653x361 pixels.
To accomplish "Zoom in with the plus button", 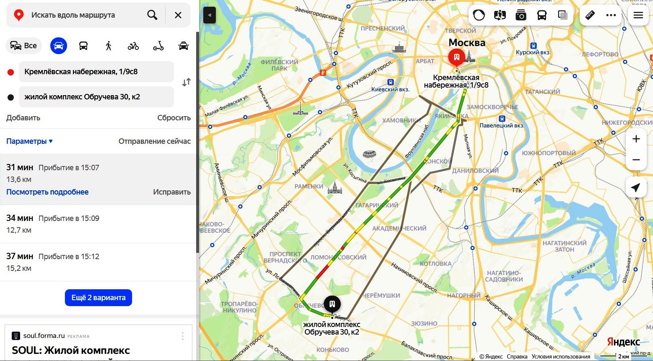I will (636, 139).
